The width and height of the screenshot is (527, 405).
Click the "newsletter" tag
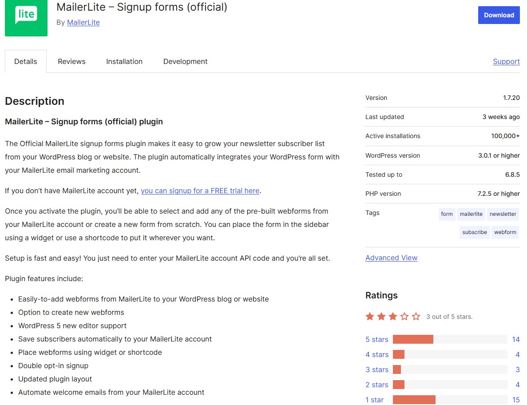click(503, 214)
